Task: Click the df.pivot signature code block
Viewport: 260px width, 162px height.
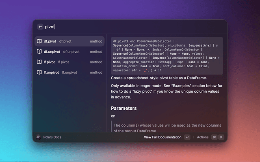Action: point(167,56)
